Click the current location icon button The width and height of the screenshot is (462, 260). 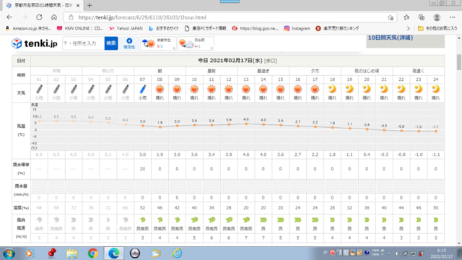[x=129, y=43]
